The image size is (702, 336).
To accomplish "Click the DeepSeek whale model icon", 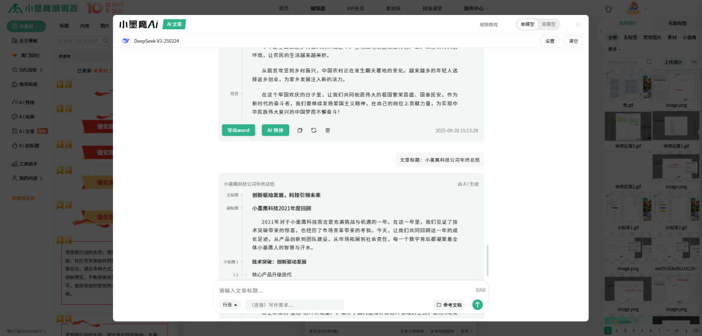I will tap(126, 41).
